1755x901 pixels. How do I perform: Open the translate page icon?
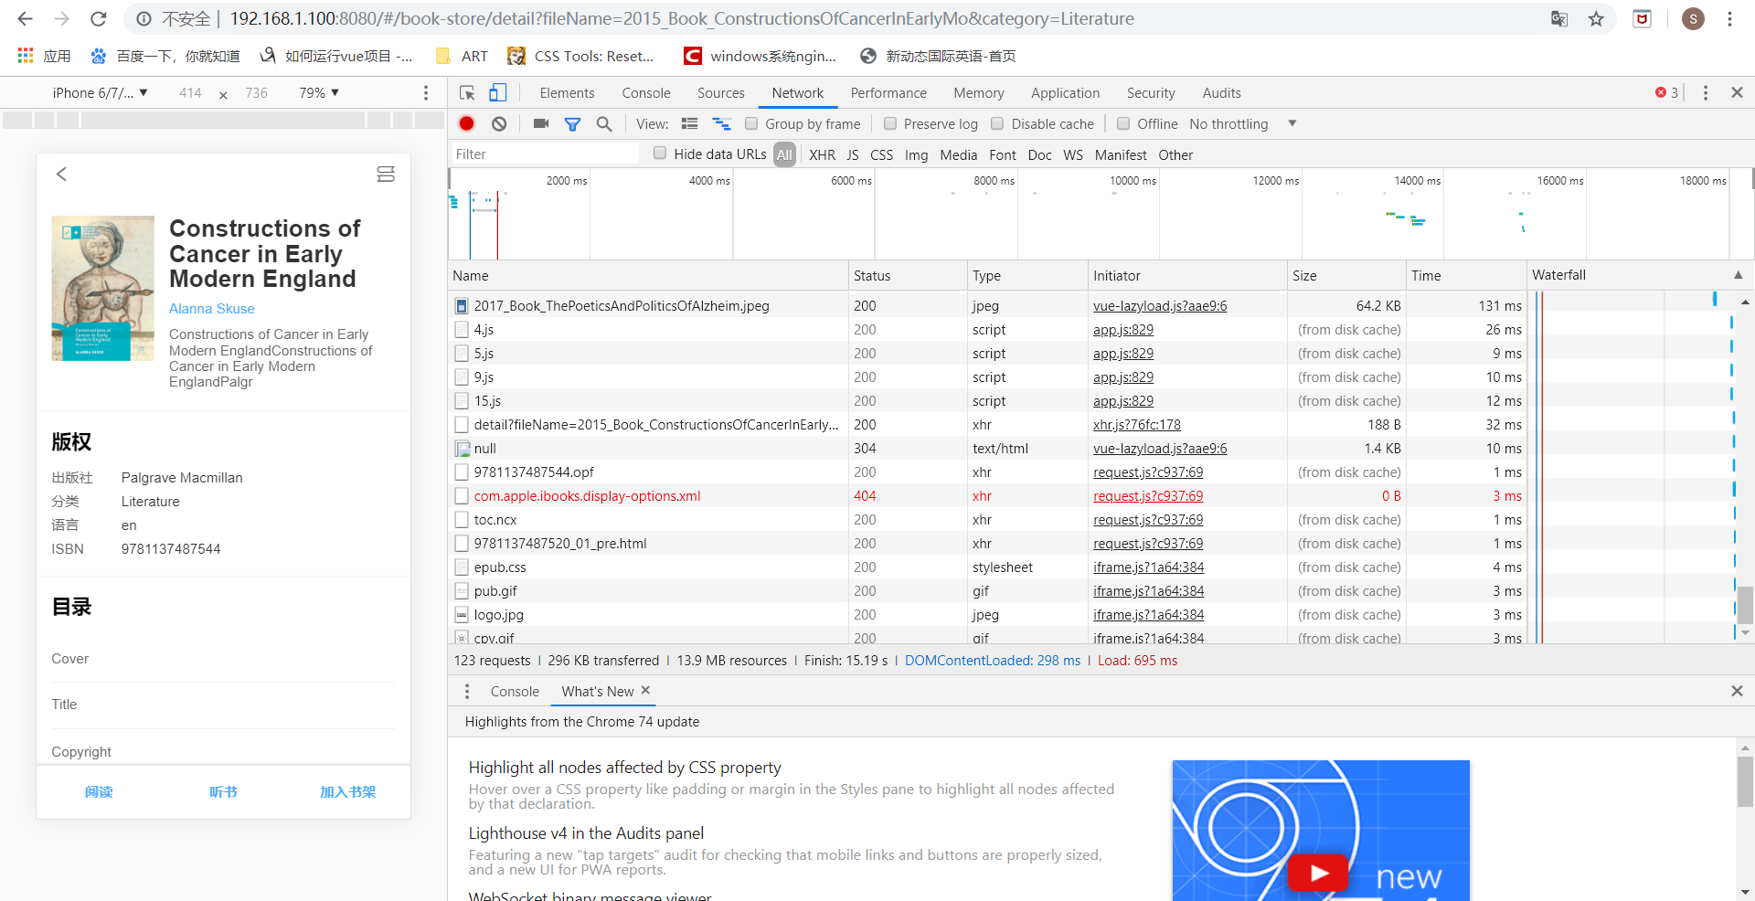[x=1559, y=18]
